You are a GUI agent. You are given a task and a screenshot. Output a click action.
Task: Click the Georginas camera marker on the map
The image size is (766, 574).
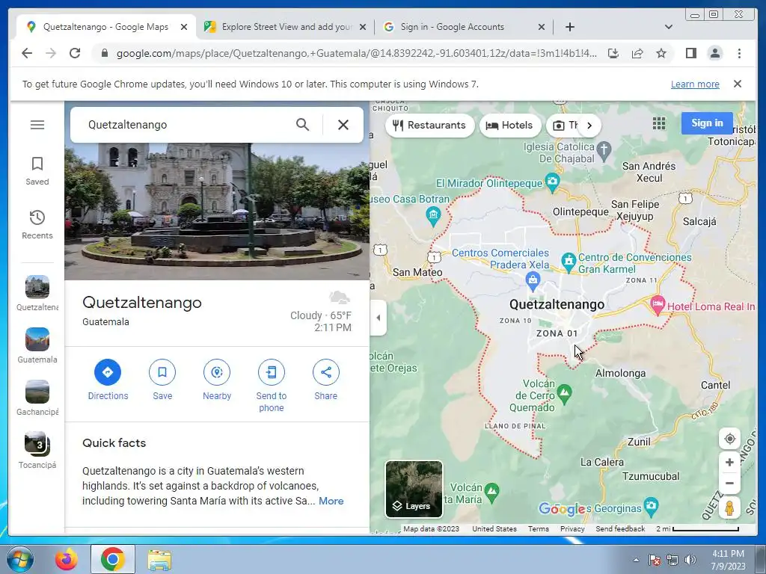[652, 507]
